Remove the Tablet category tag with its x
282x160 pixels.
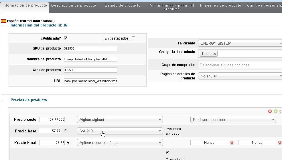click(x=214, y=54)
